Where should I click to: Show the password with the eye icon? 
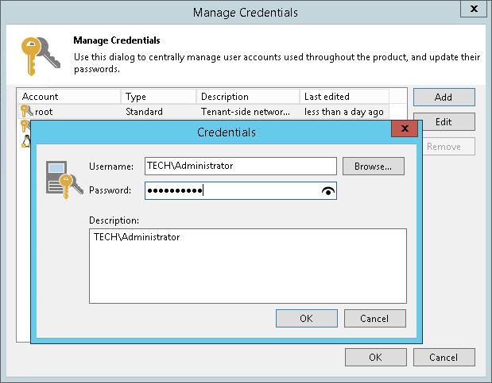328,190
